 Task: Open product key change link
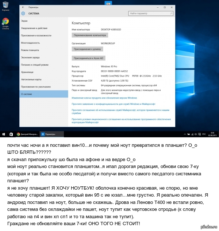tap(104, 98)
